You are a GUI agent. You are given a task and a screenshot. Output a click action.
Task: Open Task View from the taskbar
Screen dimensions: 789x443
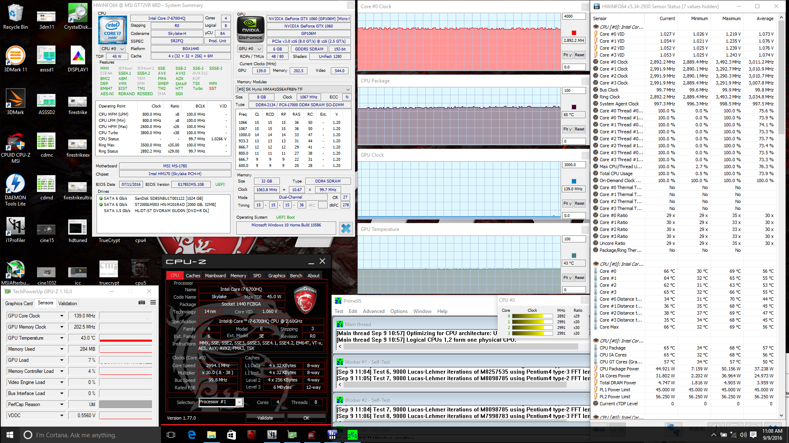tap(171, 435)
